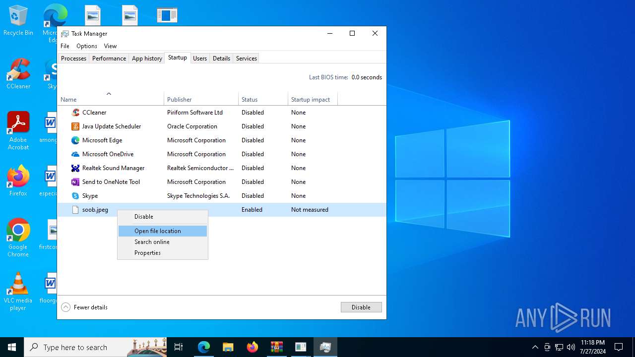The width and height of the screenshot is (635, 357).
Task: Sort by the Publisher column header
Action: click(x=201, y=99)
